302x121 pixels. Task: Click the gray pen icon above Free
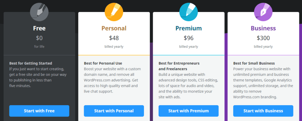click(x=39, y=12)
